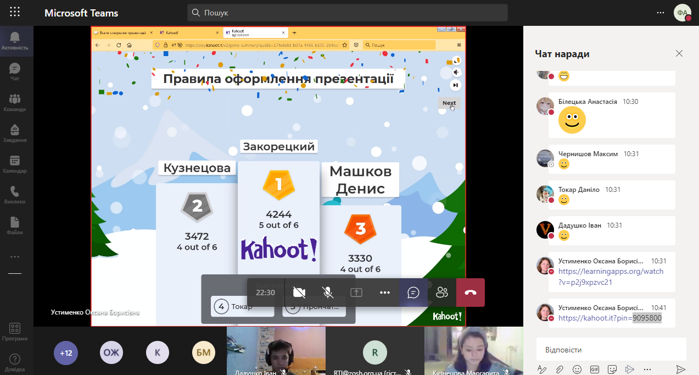Click the Кузнецова second place label
The image size is (699, 375).
coord(197,168)
